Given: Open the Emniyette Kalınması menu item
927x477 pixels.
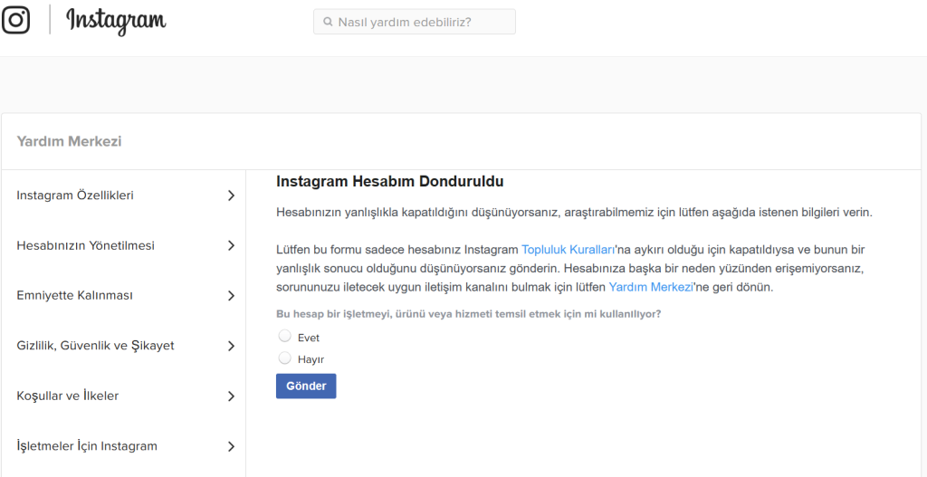Looking at the screenshot, I should point(74,296).
